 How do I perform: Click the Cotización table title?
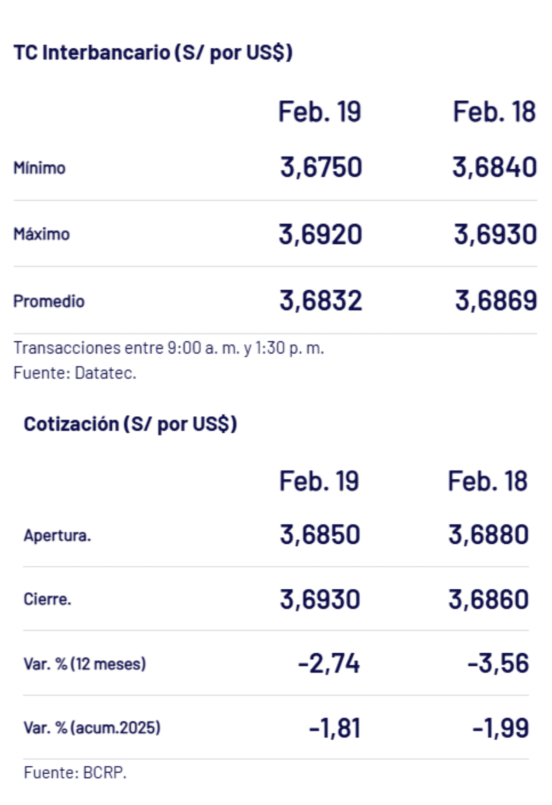[130, 424]
